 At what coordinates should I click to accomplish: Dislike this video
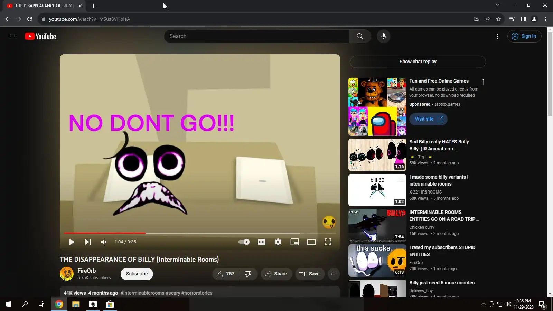[248, 274]
